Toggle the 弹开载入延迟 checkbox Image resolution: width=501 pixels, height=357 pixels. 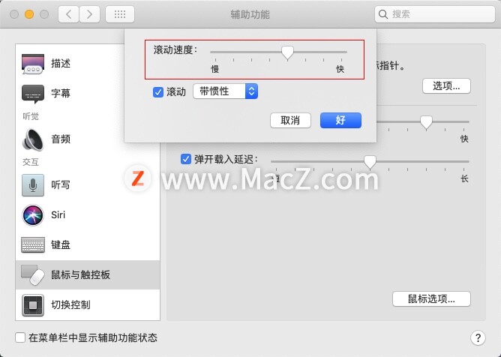(186, 159)
